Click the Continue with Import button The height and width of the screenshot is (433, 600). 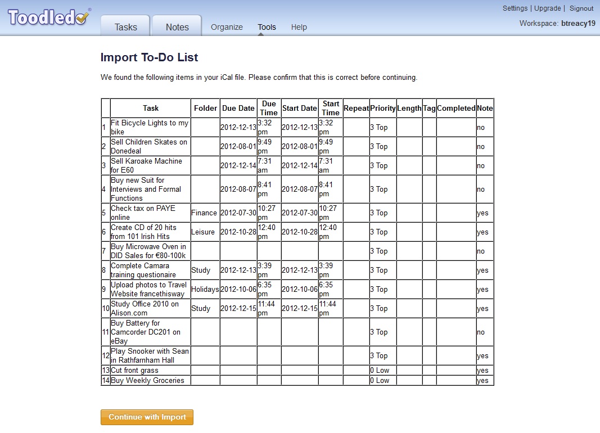tap(147, 417)
